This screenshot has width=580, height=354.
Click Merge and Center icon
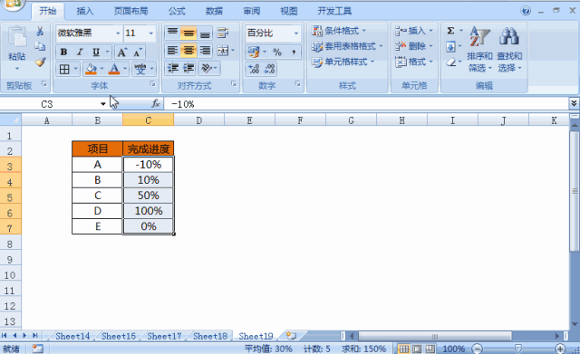(x=223, y=51)
